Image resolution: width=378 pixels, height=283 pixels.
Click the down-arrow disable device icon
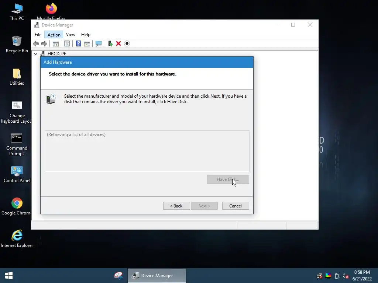[x=127, y=43]
